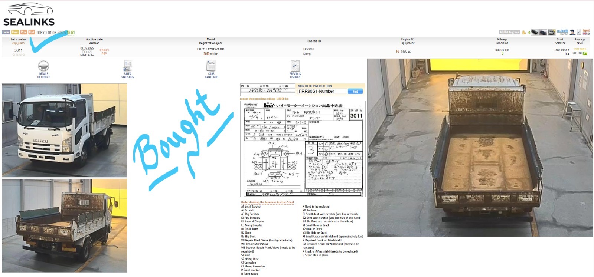Open the user avatar profile icon

pyautogui.click(x=572, y=32)
